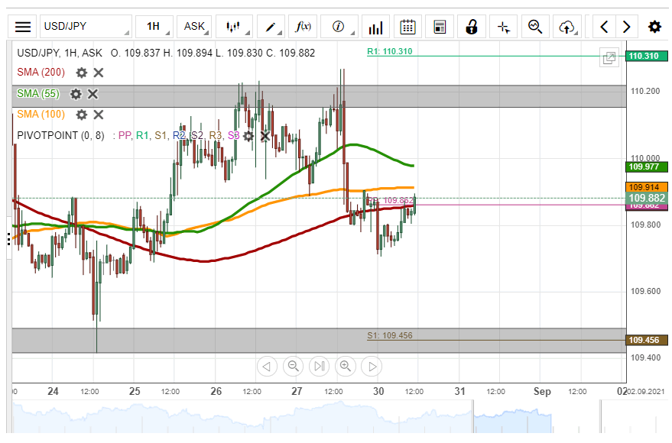Screen dimensions: 672x443
Task: Open the hamburger main menu
Action: (x=23, y=27)
